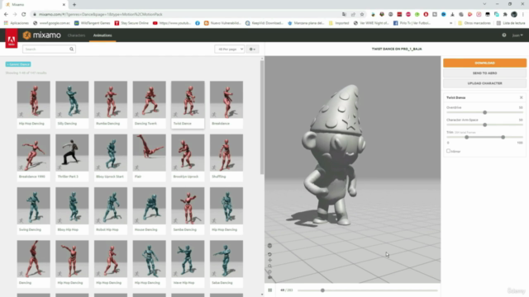Adjust the Overdrive slider handle

point(485,112)
